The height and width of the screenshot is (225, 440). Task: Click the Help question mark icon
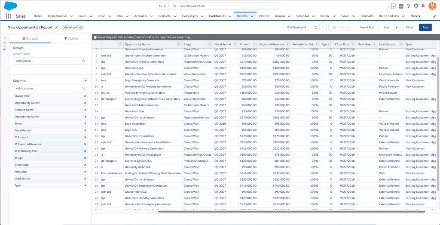(x=408, y=6)
